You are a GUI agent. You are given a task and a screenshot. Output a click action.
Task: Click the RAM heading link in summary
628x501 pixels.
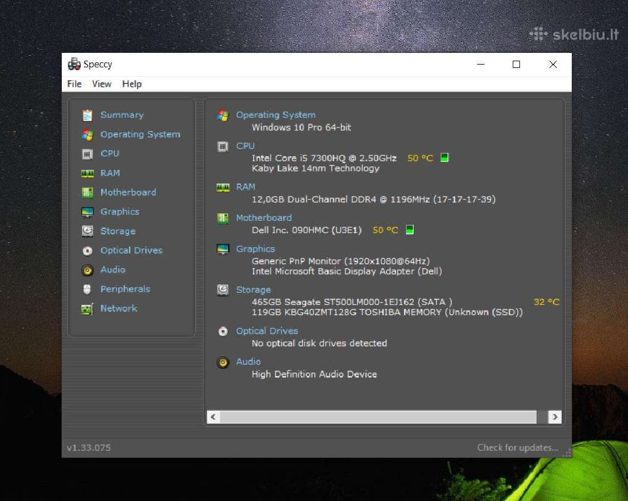(246, 187)
